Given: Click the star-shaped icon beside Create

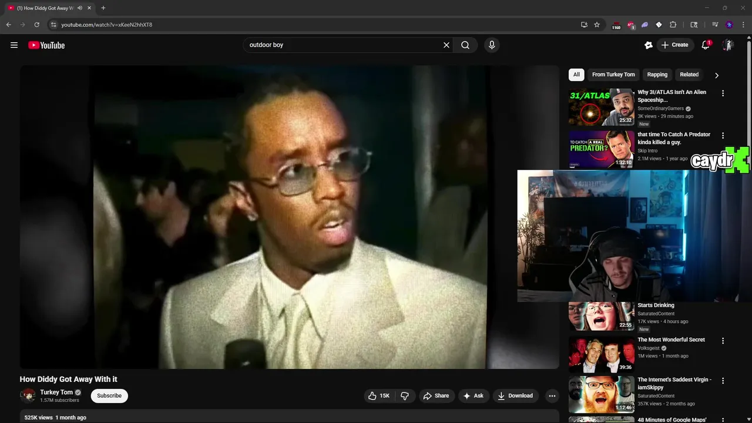Looking at the screenshot, I should point(649,45).
